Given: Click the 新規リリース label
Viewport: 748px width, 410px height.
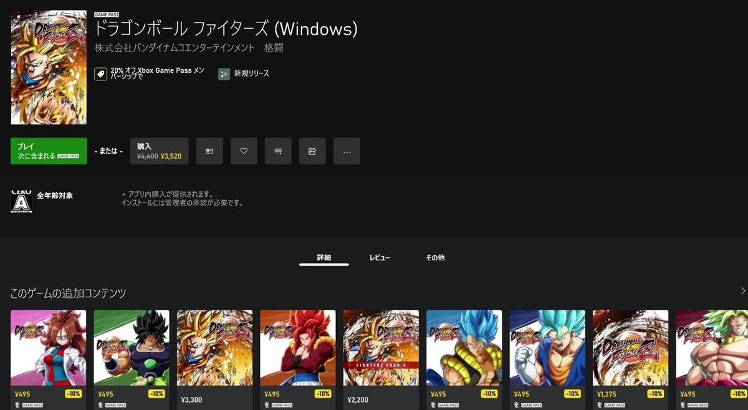Looking at the screenshot, I should click(252, 74).
